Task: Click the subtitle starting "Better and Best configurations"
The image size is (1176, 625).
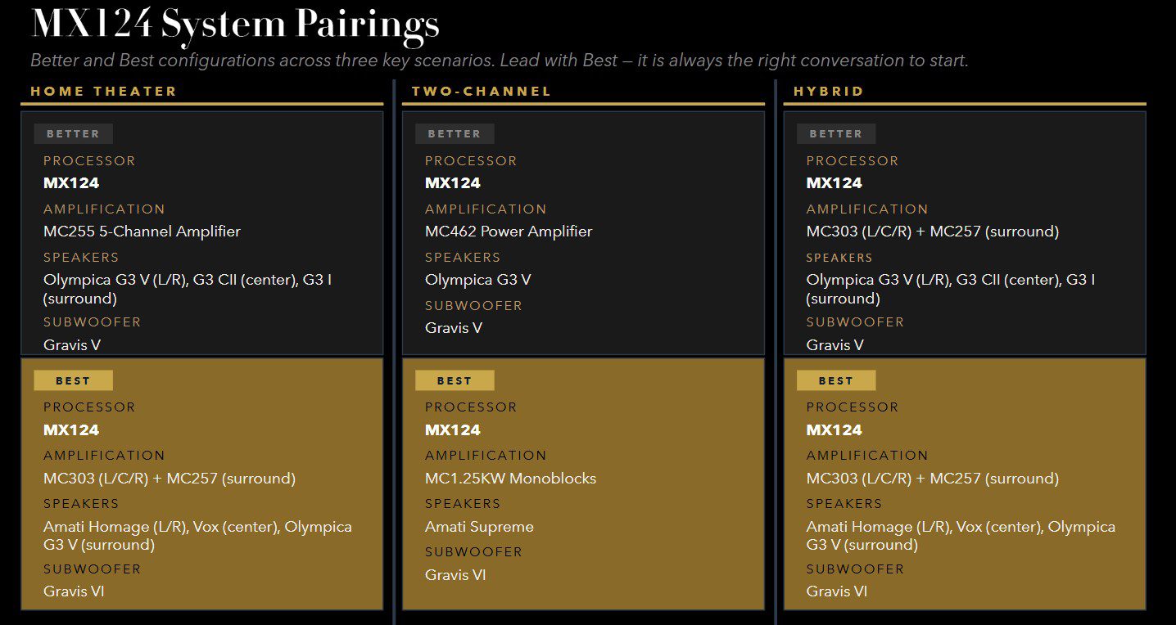Action: tap(500, 61)
